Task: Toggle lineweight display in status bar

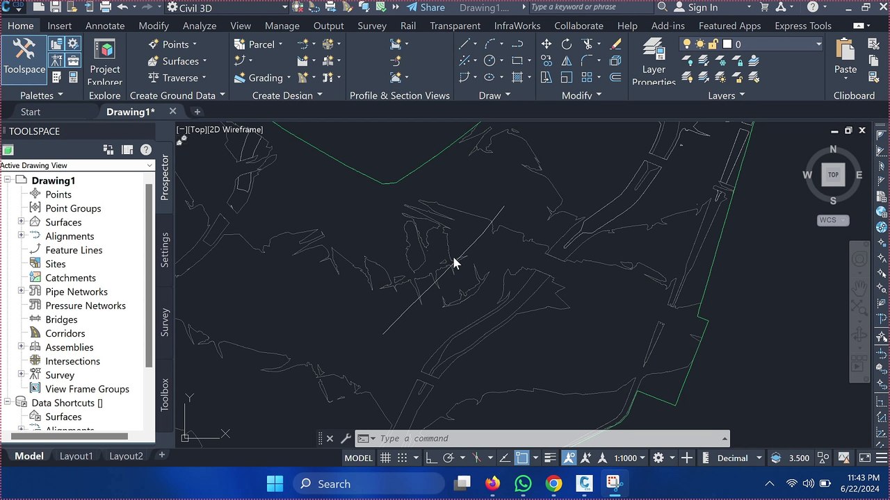Action: click(x=549, y=458)
